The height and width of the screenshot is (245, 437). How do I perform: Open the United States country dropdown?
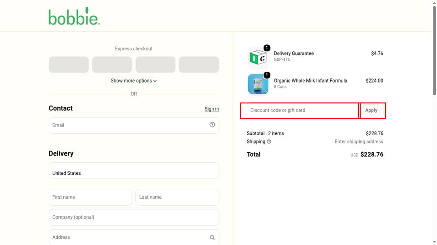coord(134,171)
